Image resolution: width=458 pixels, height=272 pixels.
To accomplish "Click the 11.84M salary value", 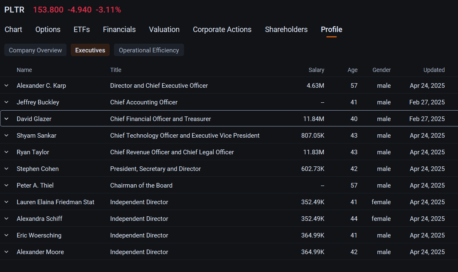I will (314, 119).
